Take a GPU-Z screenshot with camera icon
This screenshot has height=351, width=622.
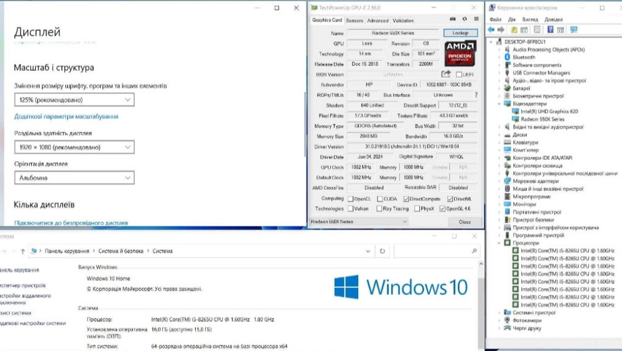(453, 20)
